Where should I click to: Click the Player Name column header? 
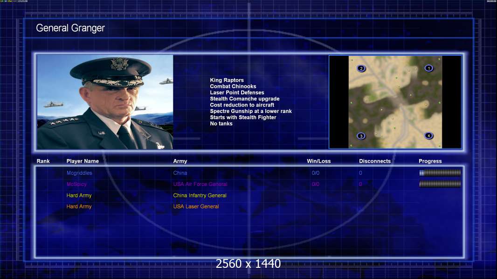coord(83,161)
